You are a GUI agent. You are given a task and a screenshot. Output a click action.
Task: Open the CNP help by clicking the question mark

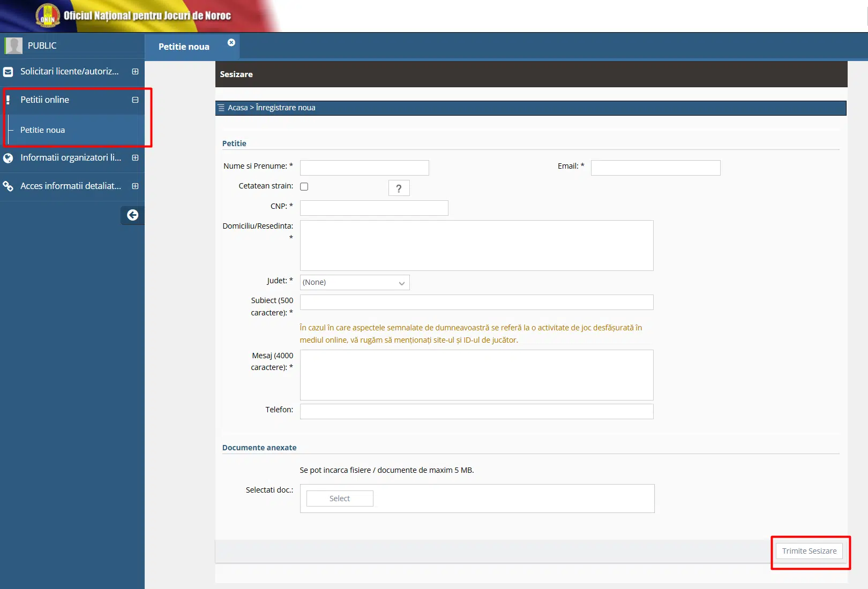[399, 188]
